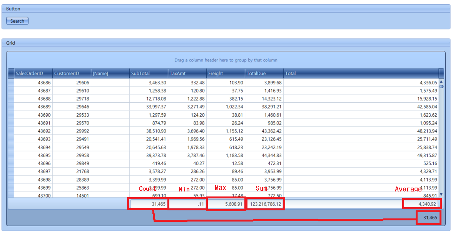Sort the grid by CustomerID column header

pos(71,73)
